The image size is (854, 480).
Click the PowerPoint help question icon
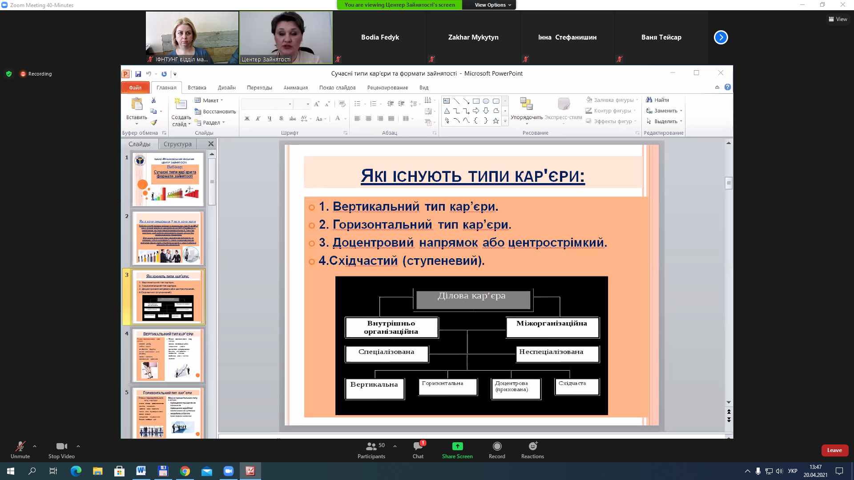point(728,87)
